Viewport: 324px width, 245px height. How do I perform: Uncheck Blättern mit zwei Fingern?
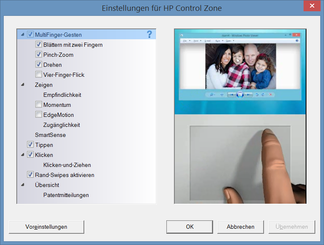click(38, 44)
